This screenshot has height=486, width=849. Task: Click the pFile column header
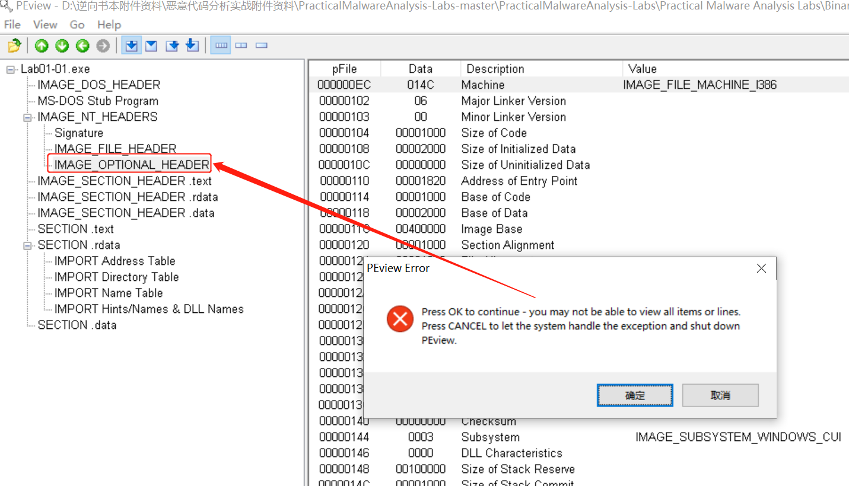(345, 69)
